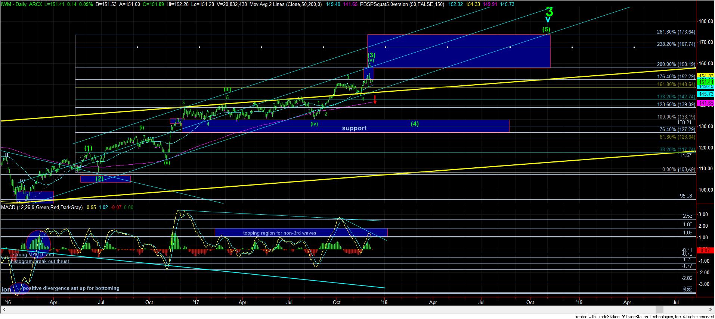Viewport: 715px width, 319px height.
Task: Click the 'positive divergence set up for bottoming' note
Action: pyautogui.click(x=71, y=288)
